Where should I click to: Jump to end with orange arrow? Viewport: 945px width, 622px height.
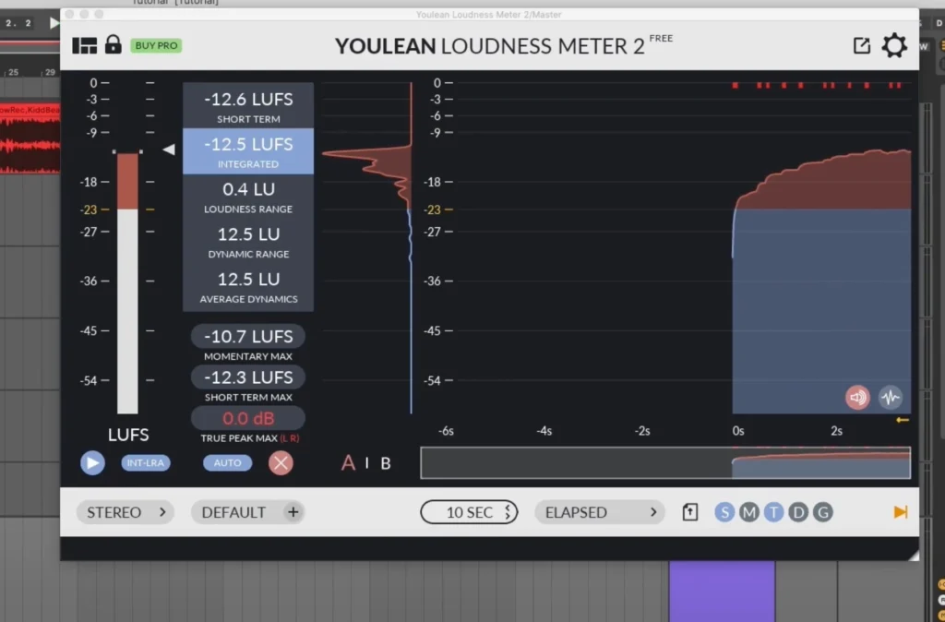(901, 512)
